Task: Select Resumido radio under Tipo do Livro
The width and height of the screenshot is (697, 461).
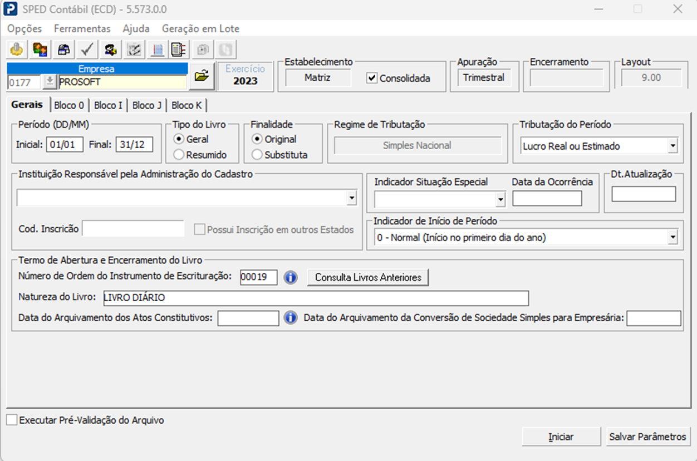Action: coord(179,155)
